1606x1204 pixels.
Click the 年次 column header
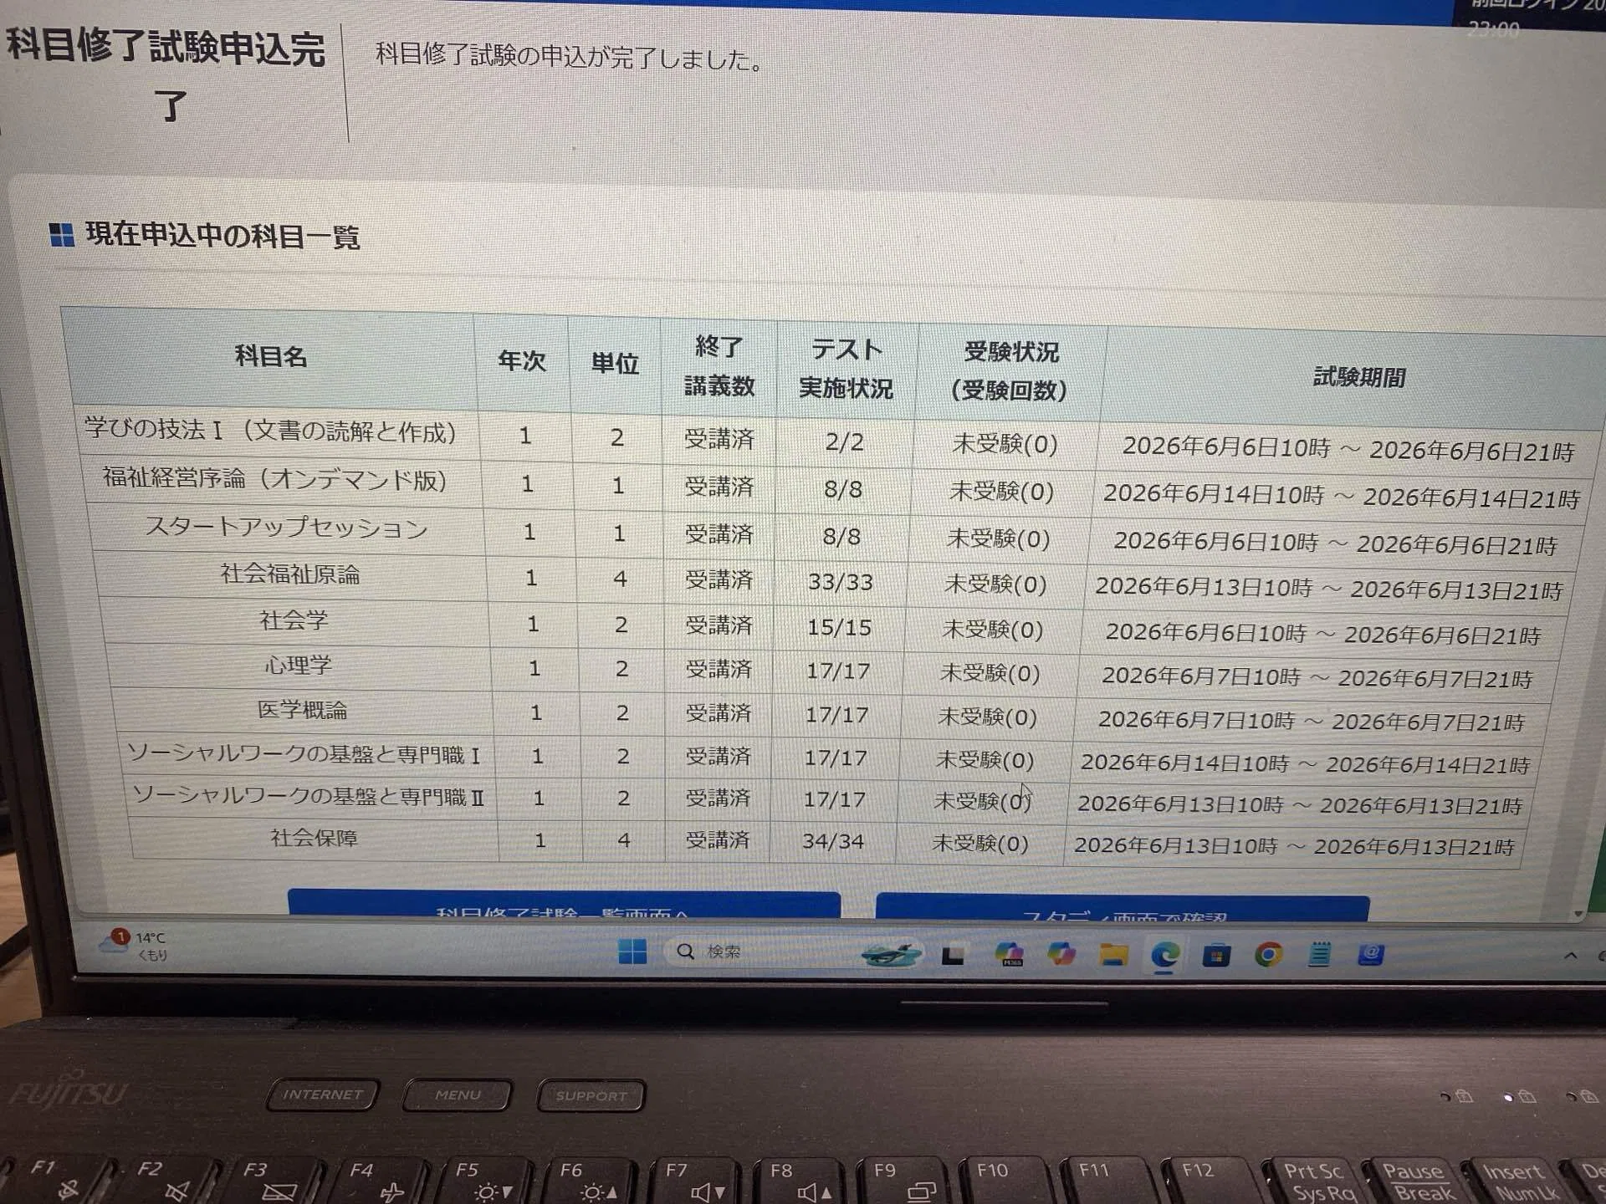coord(522,360)
